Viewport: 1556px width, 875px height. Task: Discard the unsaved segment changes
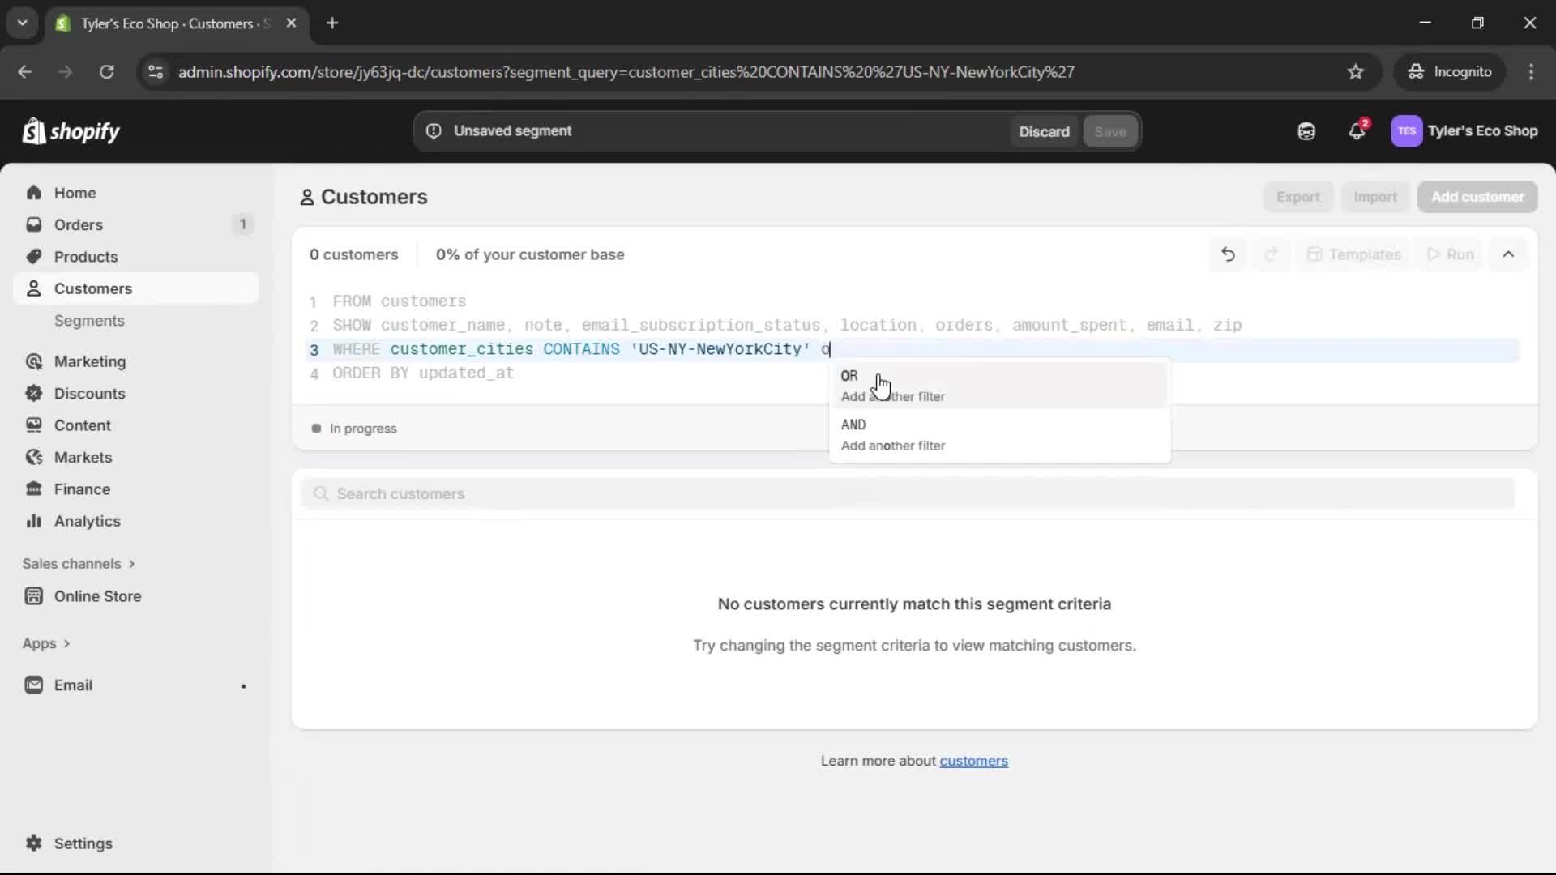click(1044, 130)
